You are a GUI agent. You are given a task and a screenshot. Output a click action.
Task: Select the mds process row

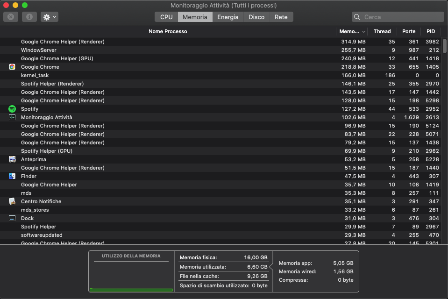[x=220, y=193]
